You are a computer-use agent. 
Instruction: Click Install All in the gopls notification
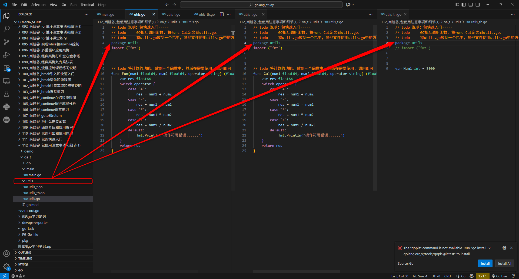[x=504, y=264]
